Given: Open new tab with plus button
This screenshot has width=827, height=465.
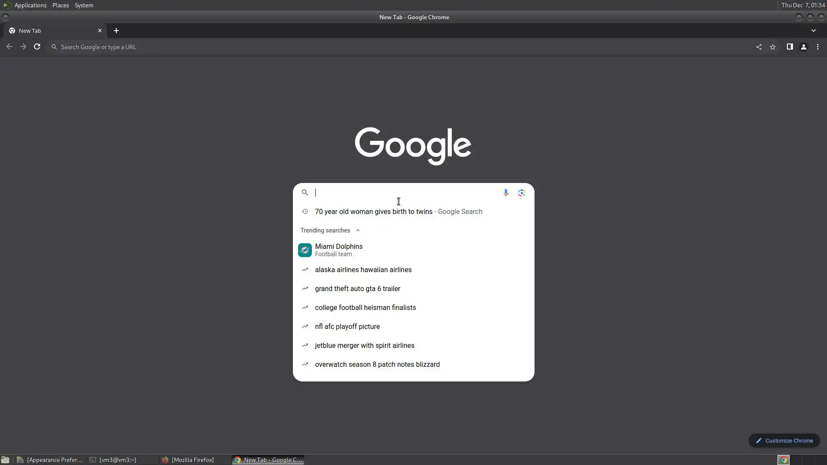Looking at the screenshot, I should pos(116,31).
